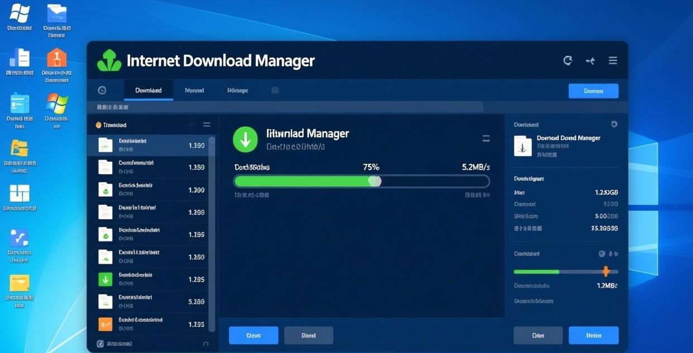This screenshot has width=693, height=353.
Task: Click the green download arrow icon in the list
Action: (106, 279)
